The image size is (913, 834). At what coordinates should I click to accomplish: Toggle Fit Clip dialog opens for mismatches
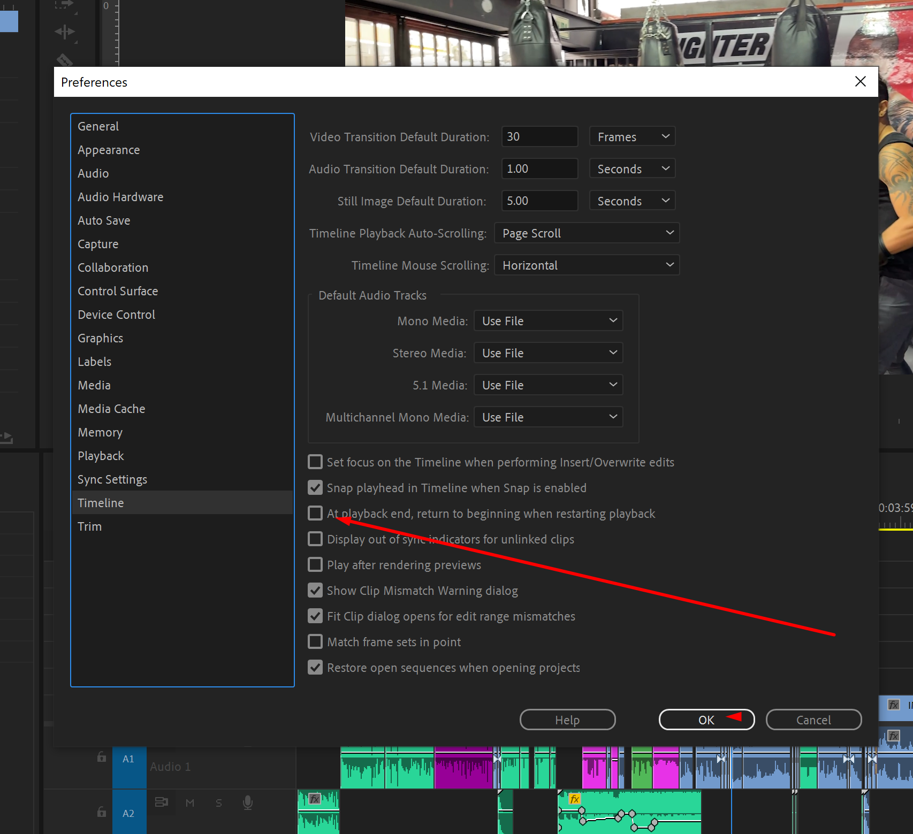click(x=315, y=616)
